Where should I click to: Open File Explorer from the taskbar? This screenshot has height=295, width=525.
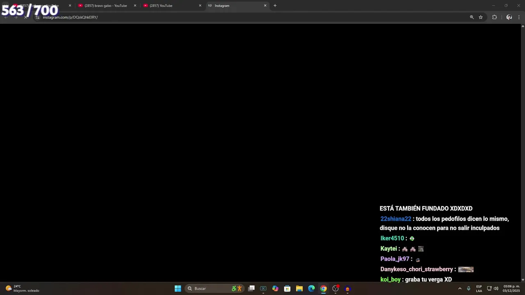299,288
